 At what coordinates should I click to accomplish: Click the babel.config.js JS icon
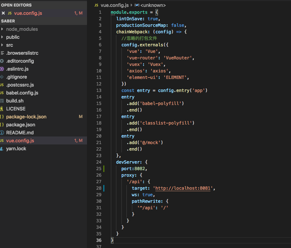click(2, 93)
